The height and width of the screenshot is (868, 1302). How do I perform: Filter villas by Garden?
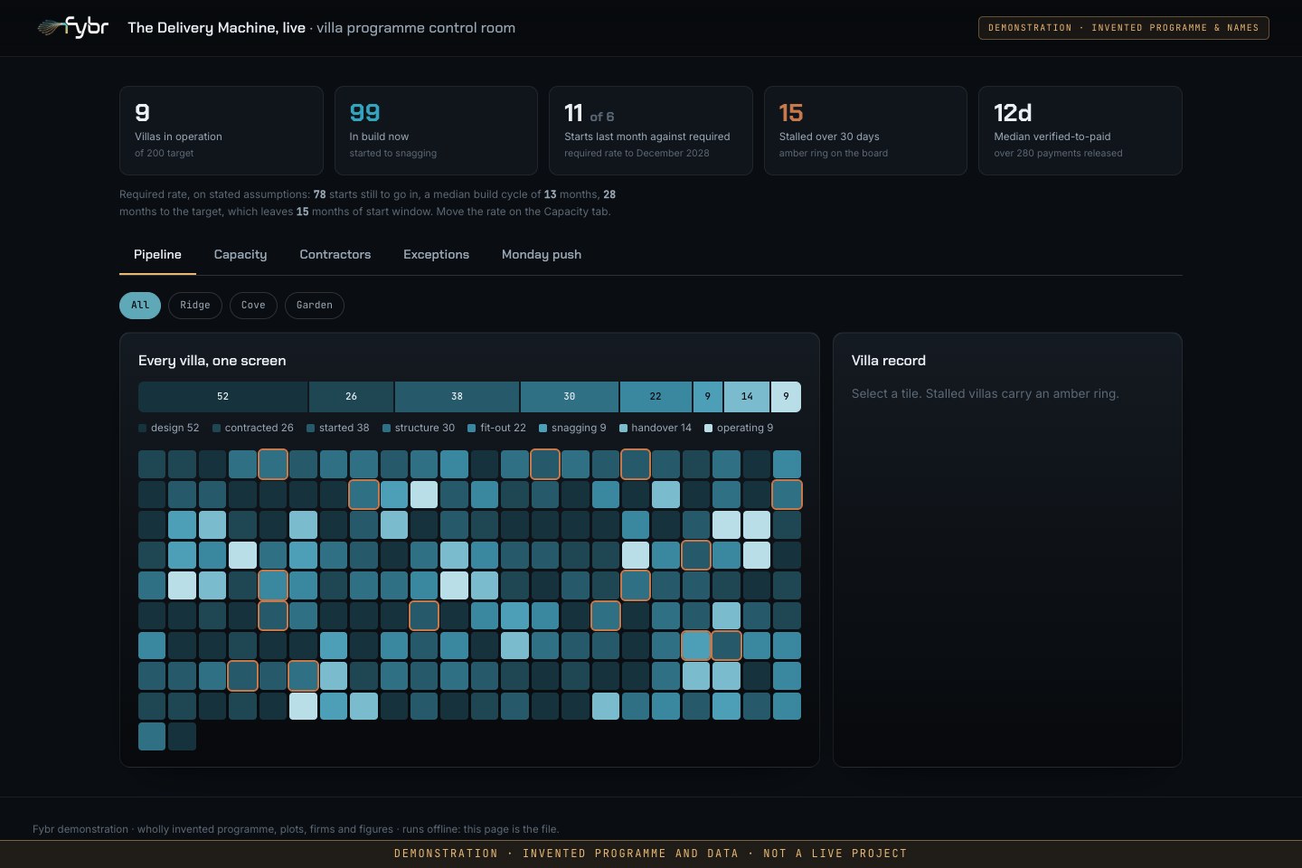[x=315, y=306]
